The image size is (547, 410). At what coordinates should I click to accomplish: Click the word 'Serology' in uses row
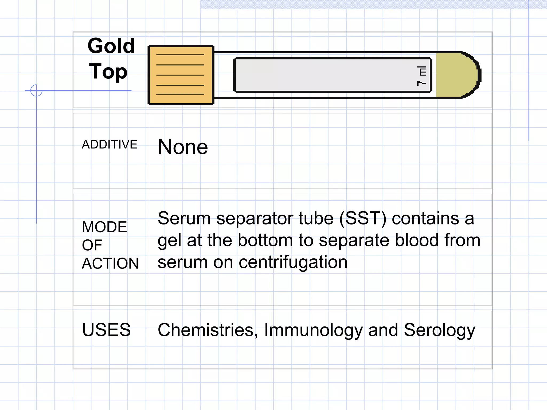click(439, 330)
